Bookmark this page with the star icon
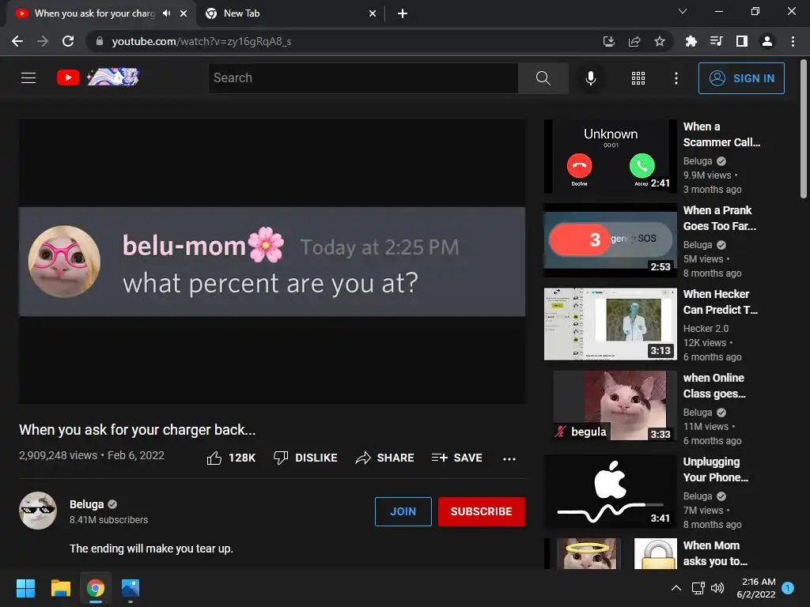Viewport: 810px width, 607px height. 659,41
